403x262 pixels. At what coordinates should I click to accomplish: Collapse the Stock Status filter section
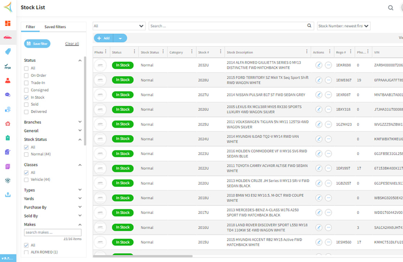coord(80,140)
